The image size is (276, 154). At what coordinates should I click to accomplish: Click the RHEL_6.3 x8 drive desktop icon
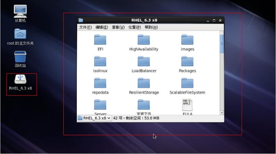click(x=20, y=79)
